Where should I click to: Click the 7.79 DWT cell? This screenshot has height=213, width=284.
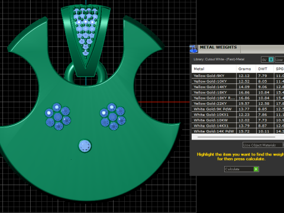264,76
